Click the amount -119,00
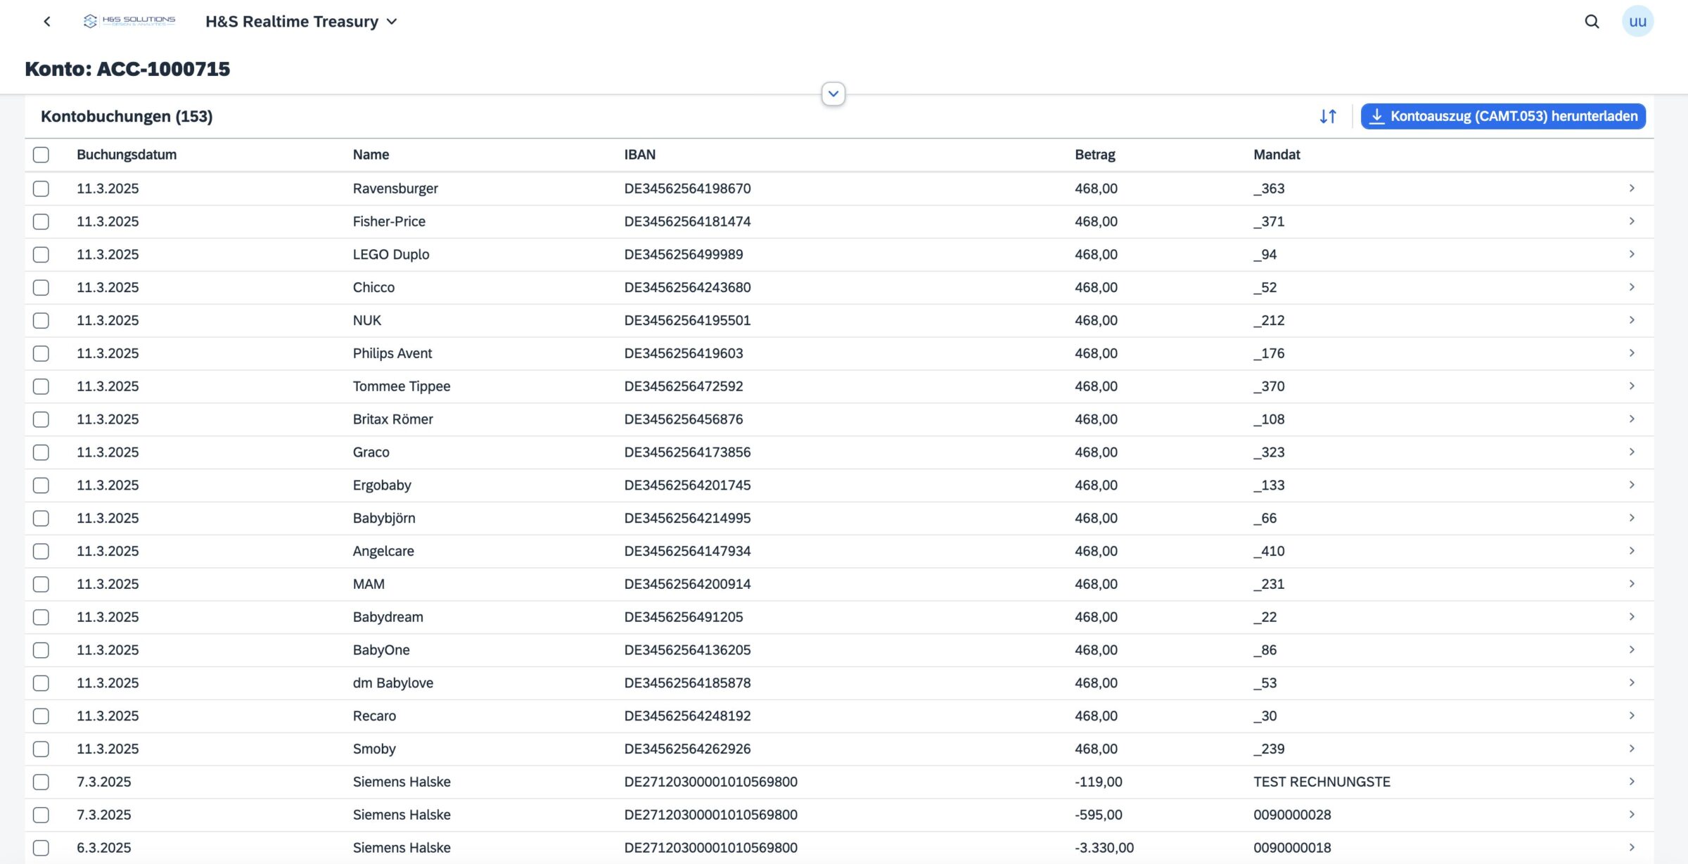1688x864 pixels. [1098, 782]
